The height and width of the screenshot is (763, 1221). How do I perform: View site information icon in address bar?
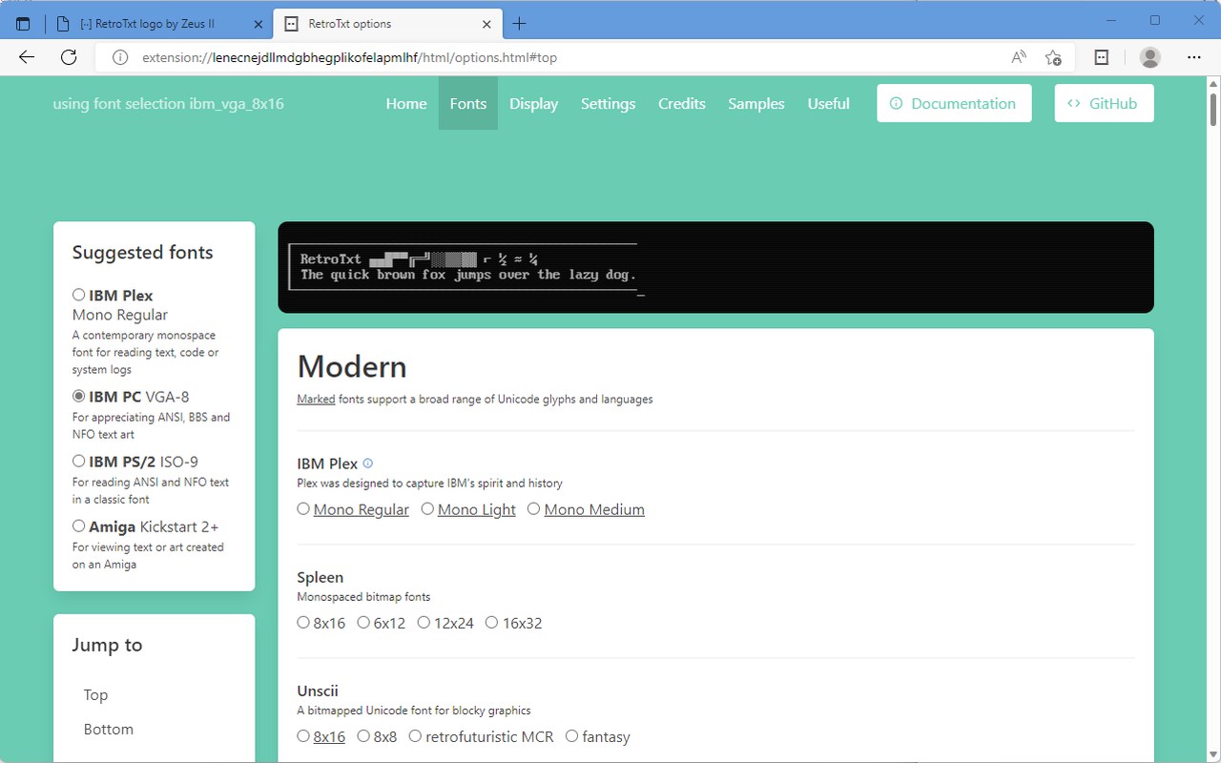[x=120, y=57]
